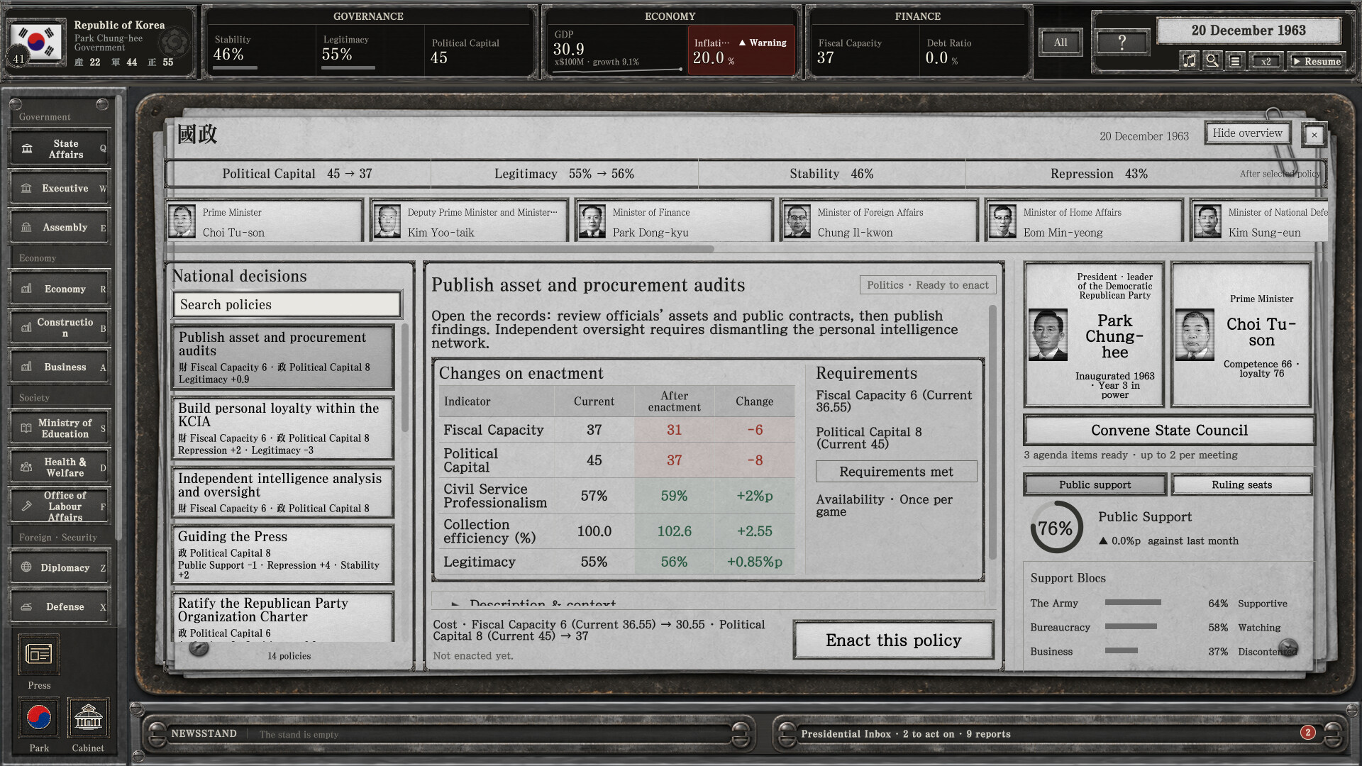Open Economy in the sidebar

coord(60,289)
